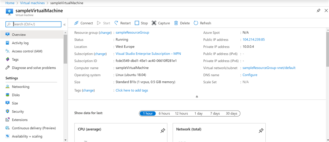The height and width of the screenshot is (142, 329).
Task: Stop the virtual machine
Action: click(141, 23)
